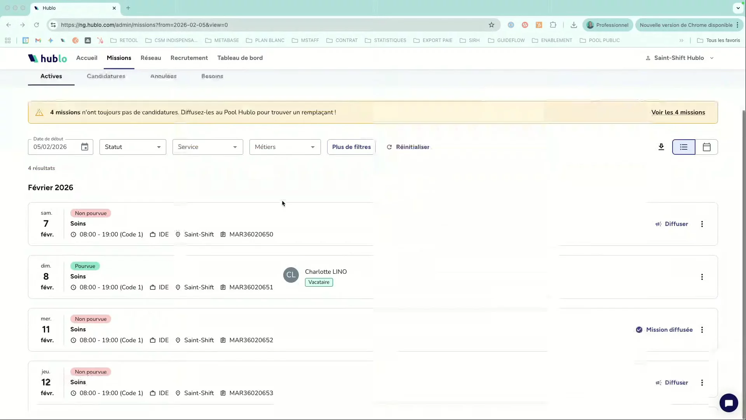Click the Réinitialiser filters button
The width and height of the screenshot is (746, 420).
408,147
